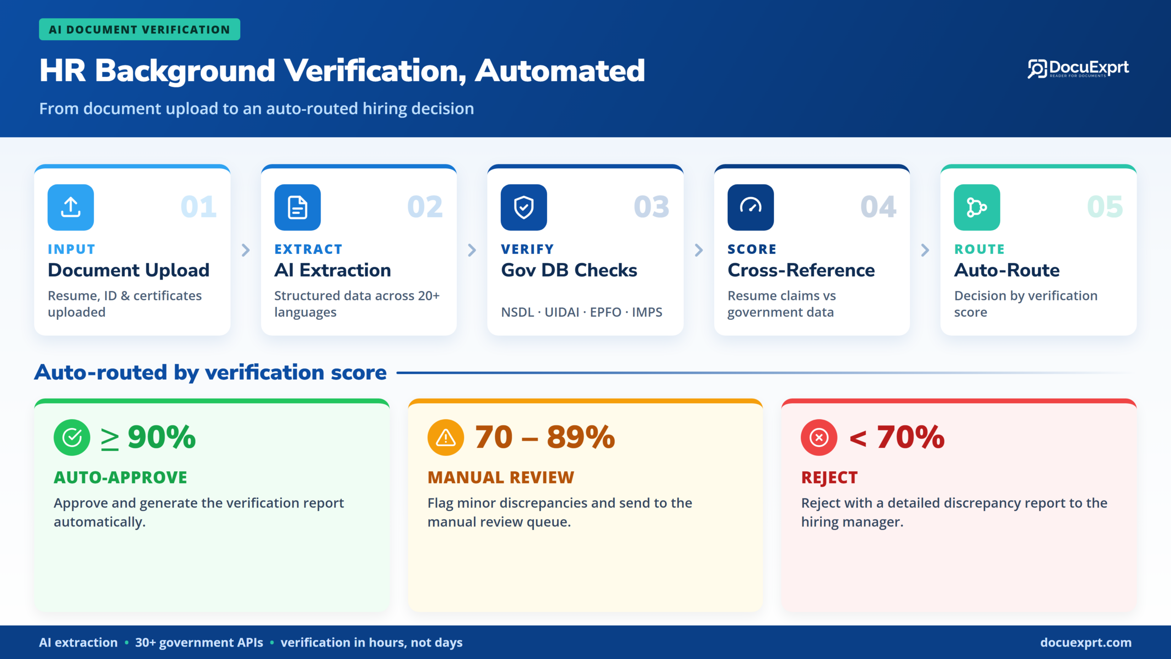The width and height of the screenshot is (1171, 659).
Task: Click the SCORE label
Action: coord(752,249)
